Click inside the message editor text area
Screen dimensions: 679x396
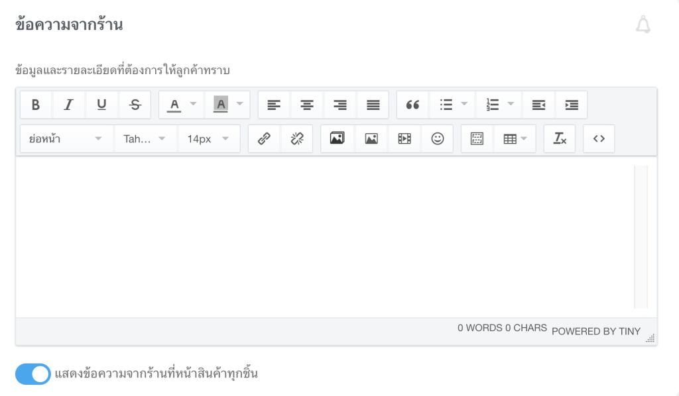tap(325, 236)
